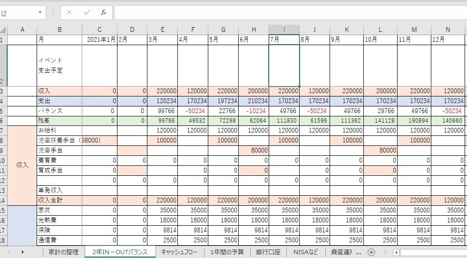Click the 児童手当 label cell
This screenshot has width=467, height=258.
[x=59, y=150]
